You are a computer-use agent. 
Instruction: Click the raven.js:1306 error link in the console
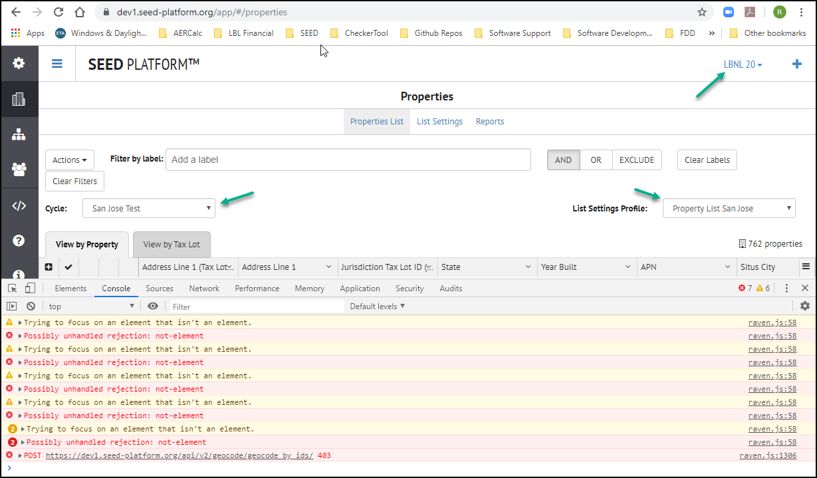pos(770,455)
